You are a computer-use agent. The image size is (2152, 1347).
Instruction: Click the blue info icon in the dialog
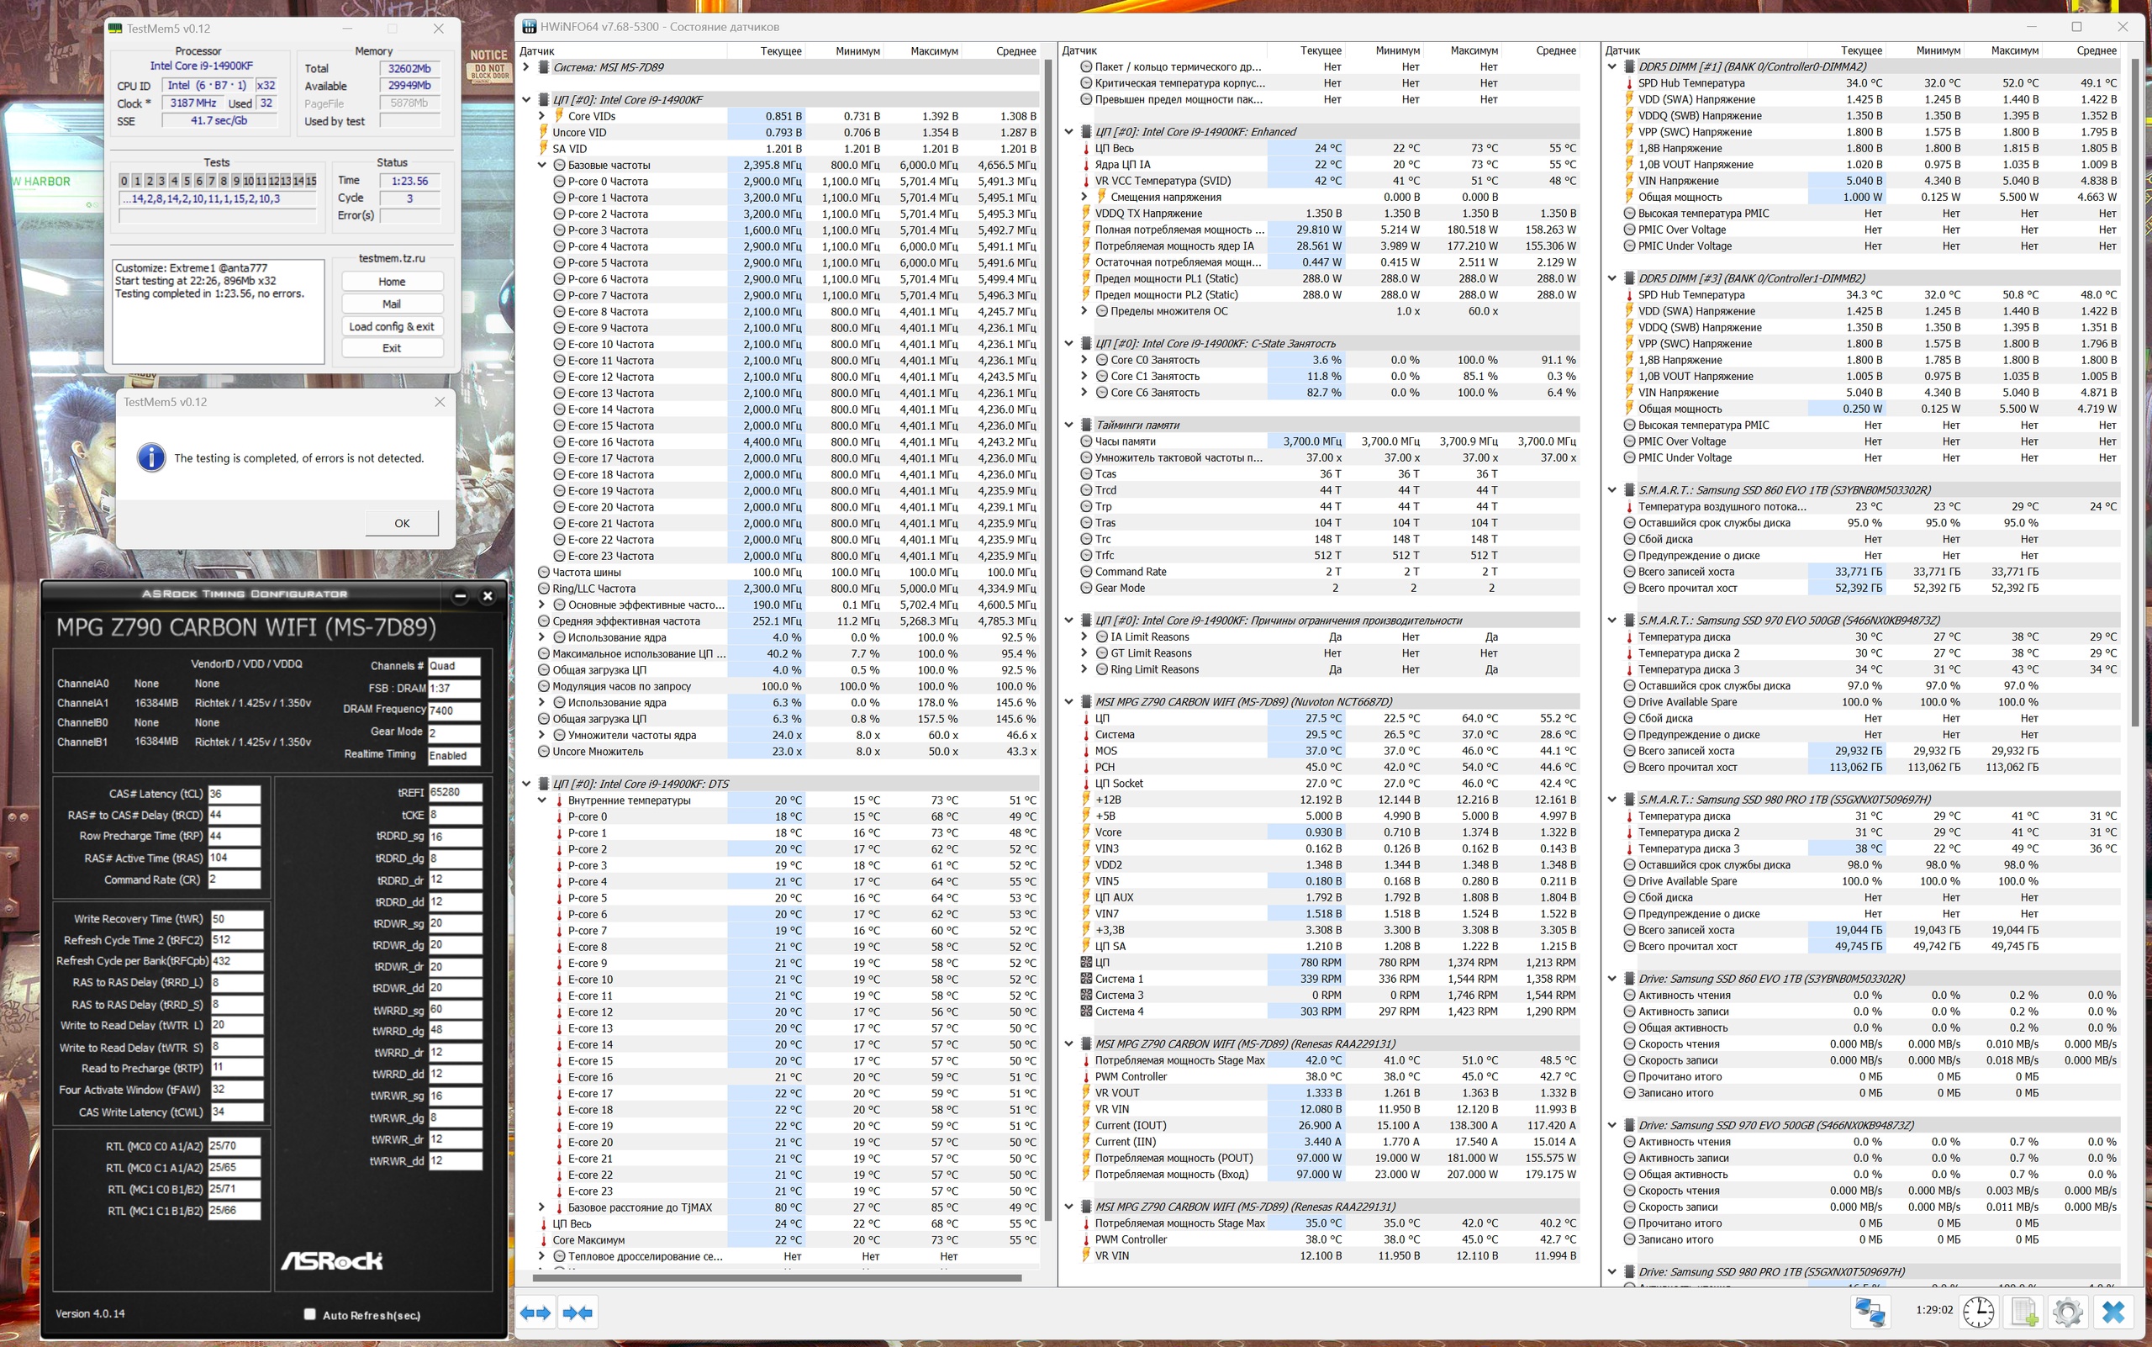point(151,458)
